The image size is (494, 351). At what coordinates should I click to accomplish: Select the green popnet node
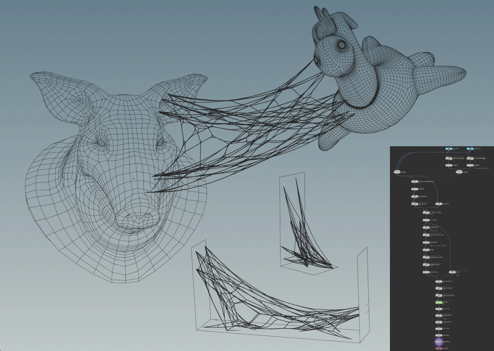439,302
